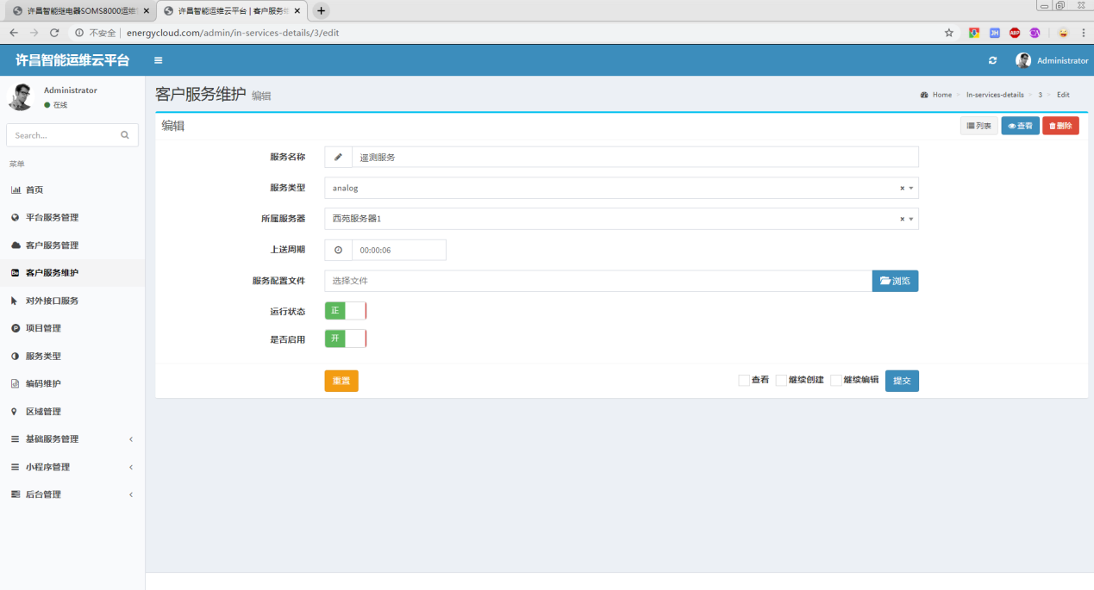Expand the 基础服务管理 menu
The height and width of the screenshot is (590, 1094).
(72, 439)
